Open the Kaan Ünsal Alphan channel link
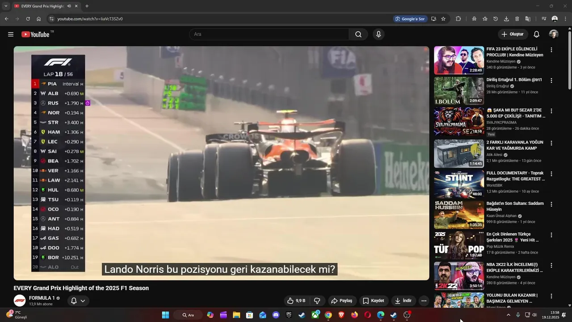Screen dimensions: 572x322 coord(502,216)
